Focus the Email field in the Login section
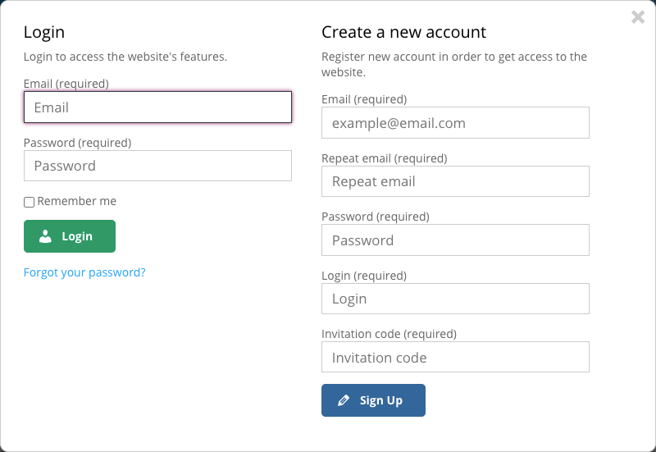656x452 pixels. tap(157, 107)
